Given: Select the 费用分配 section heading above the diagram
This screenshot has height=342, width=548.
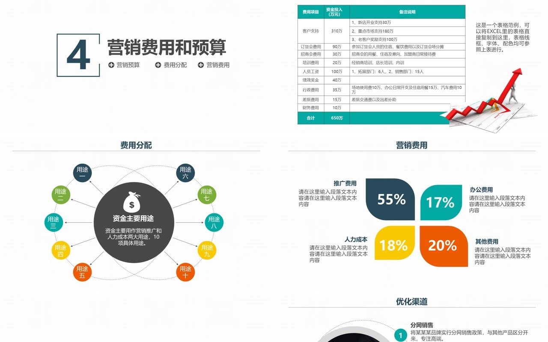Looking at the screenshot, I should pos(136,145).
